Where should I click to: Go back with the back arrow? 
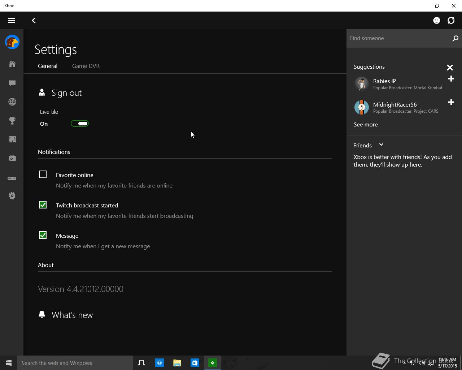coord(34,21)
